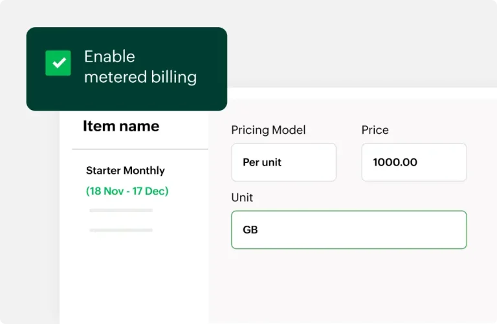Click the Unit label above the field
The height and width of the screenshot is (324, 497).
click(242, 197)
